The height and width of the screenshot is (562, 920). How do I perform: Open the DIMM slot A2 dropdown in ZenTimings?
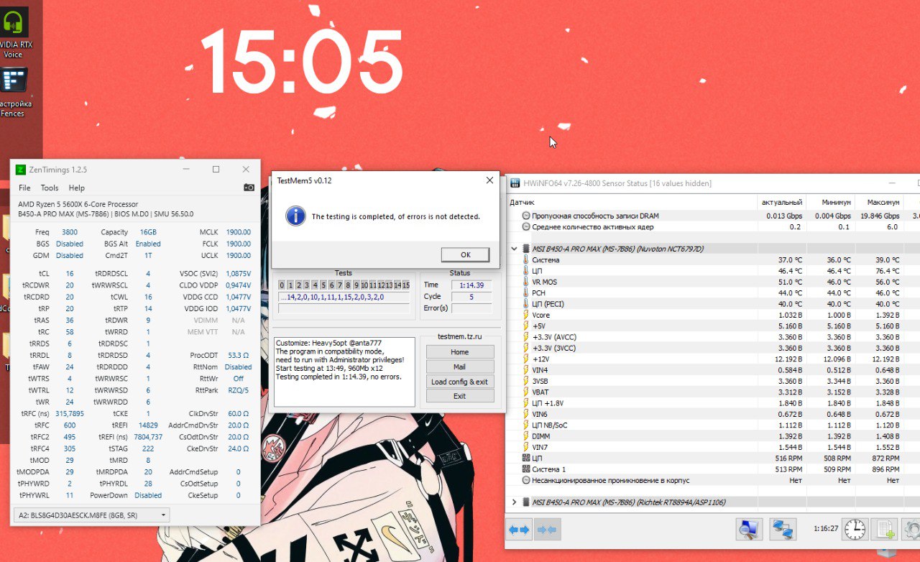[x=92, y=515]
